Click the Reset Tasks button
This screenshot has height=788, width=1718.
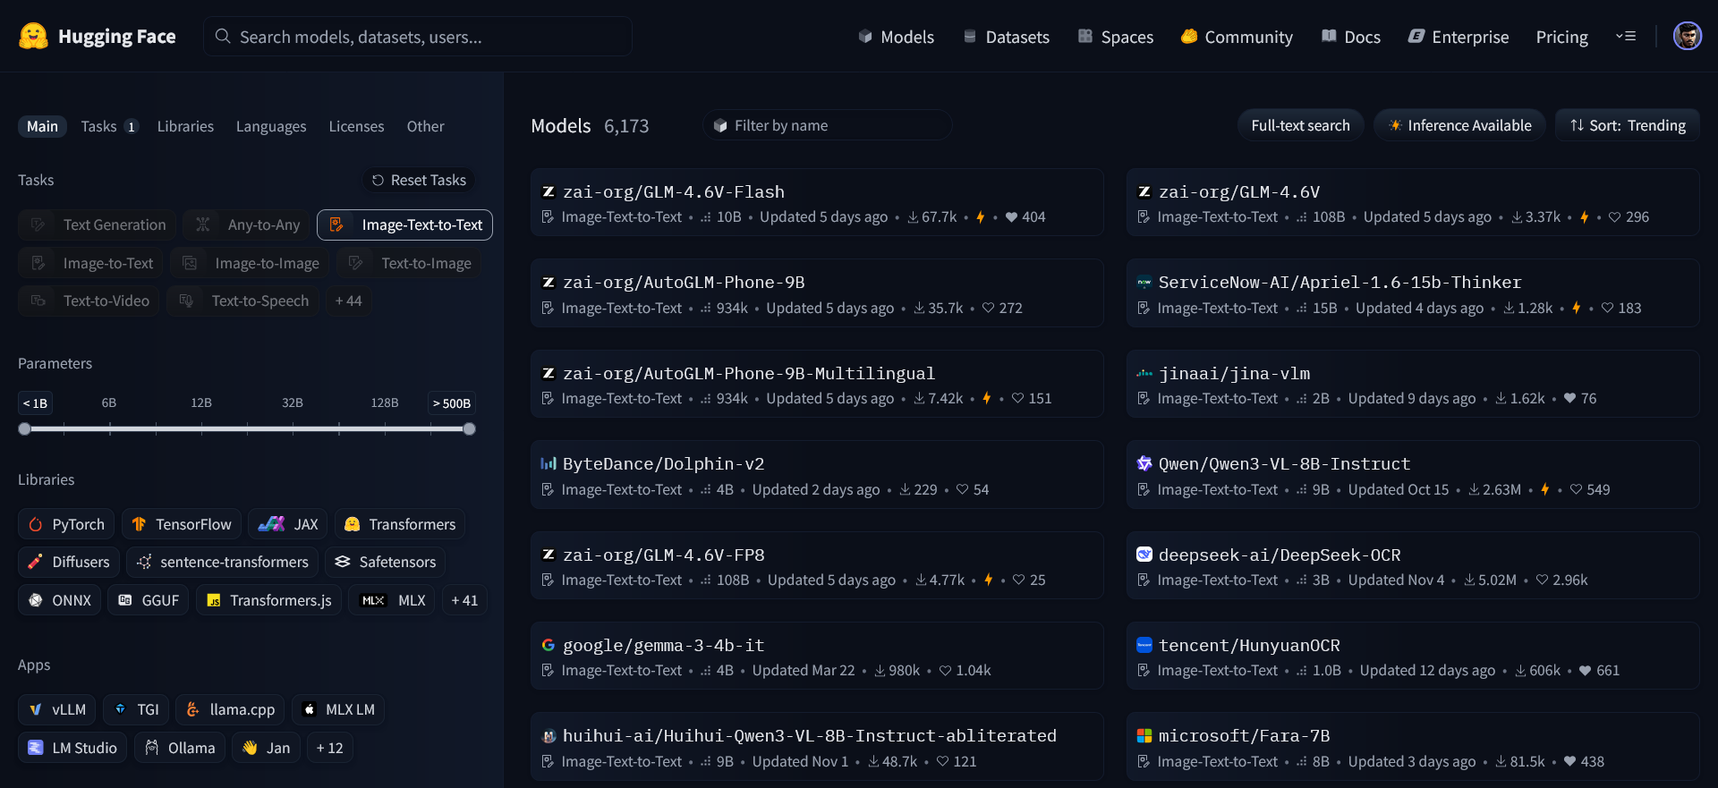[x=419, y=180]
